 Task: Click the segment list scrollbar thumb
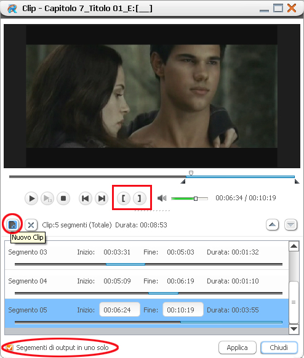click(294, 303)
